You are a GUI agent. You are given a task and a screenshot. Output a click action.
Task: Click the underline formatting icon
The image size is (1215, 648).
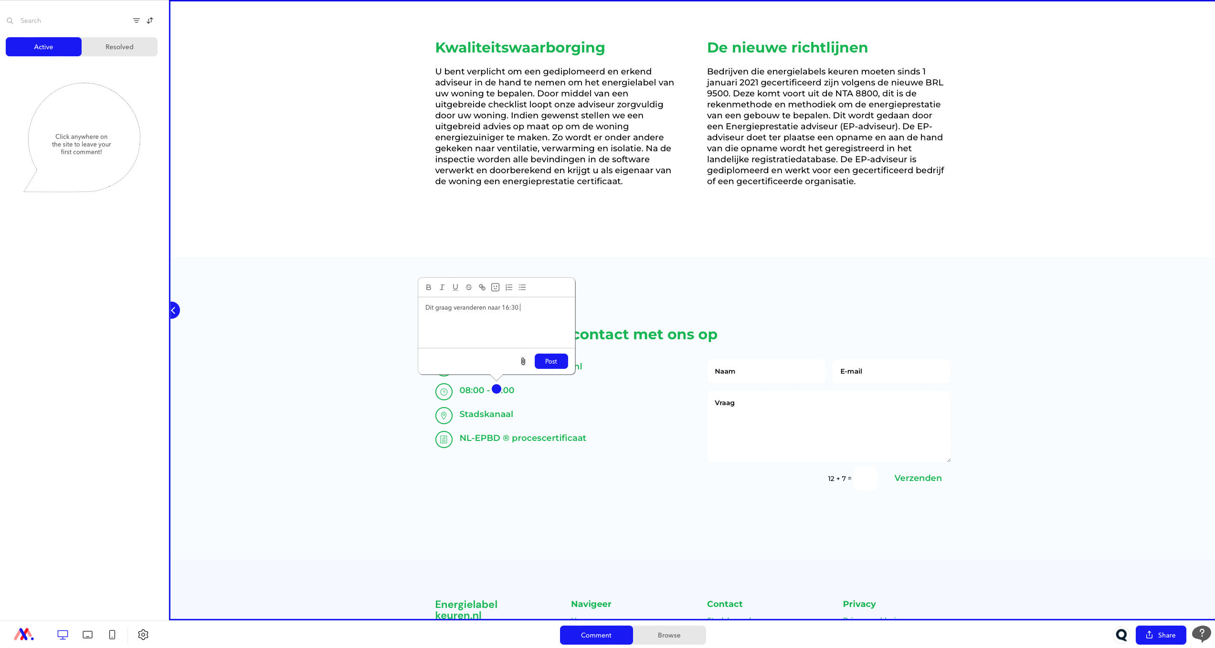(x=455, y=287)
